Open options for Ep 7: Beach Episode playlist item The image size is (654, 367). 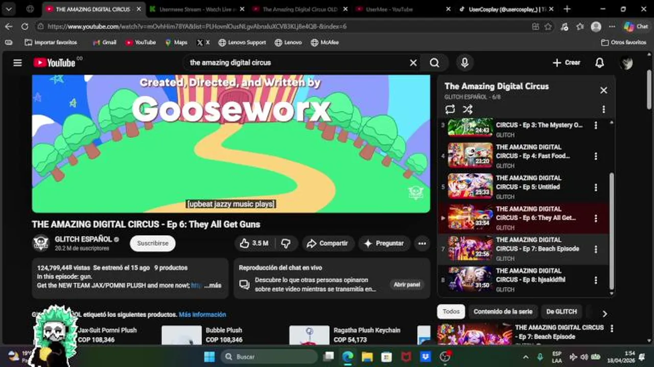pos(596,249)
